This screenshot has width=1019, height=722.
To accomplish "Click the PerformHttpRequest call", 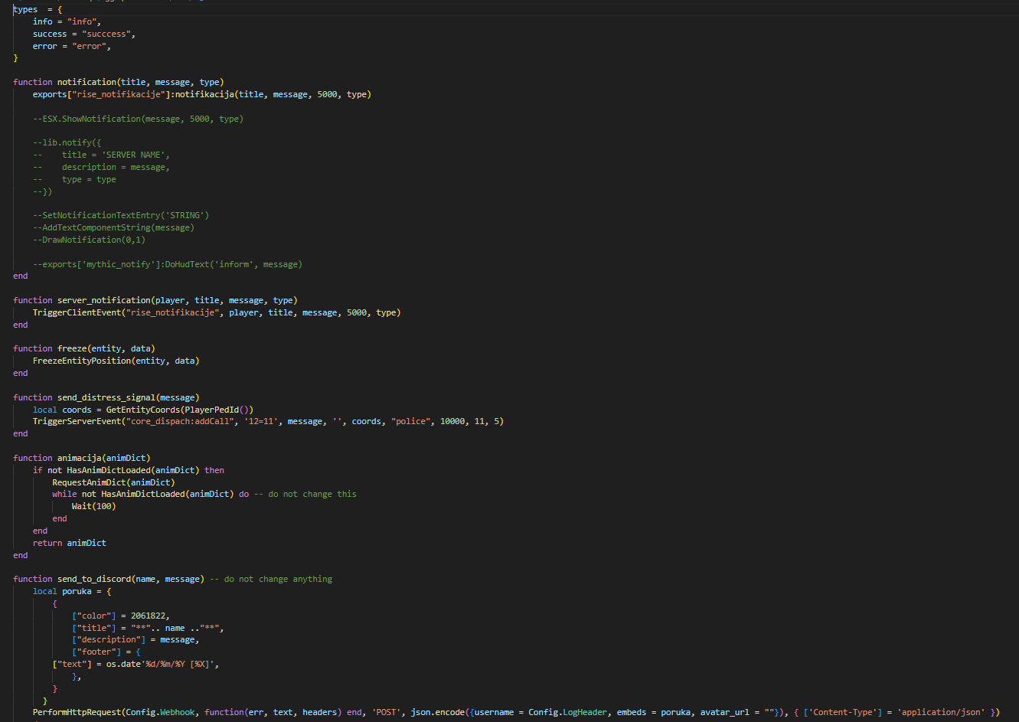I will 516,712.
